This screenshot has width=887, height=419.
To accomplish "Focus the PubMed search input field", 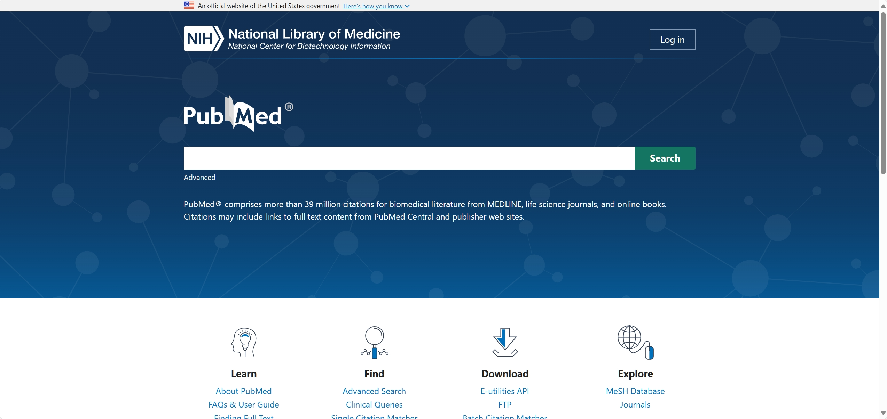I will 409,158.
